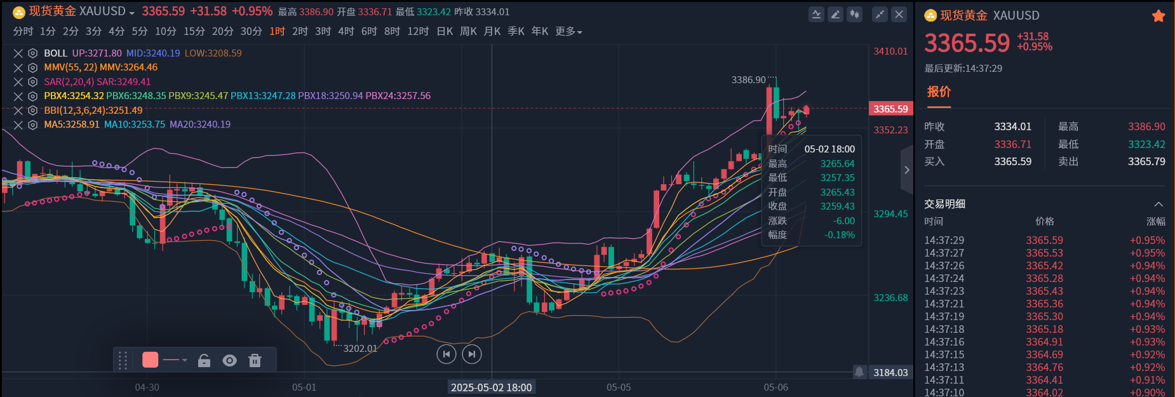The image size is (1175, 397).
Task: Click the 3365.53 trade price
Action: coord(1044,253)
